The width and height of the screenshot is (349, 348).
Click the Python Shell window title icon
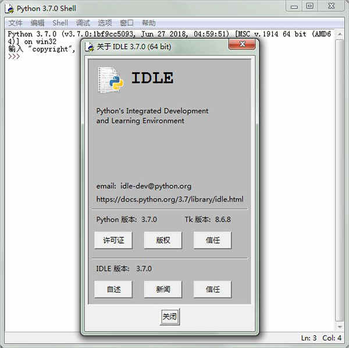click(9, 9)
